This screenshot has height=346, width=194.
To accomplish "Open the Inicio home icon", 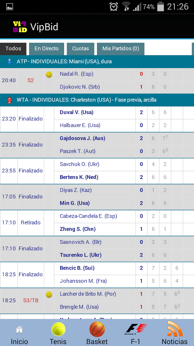I will pyautogui.click(x=19, y=330).
